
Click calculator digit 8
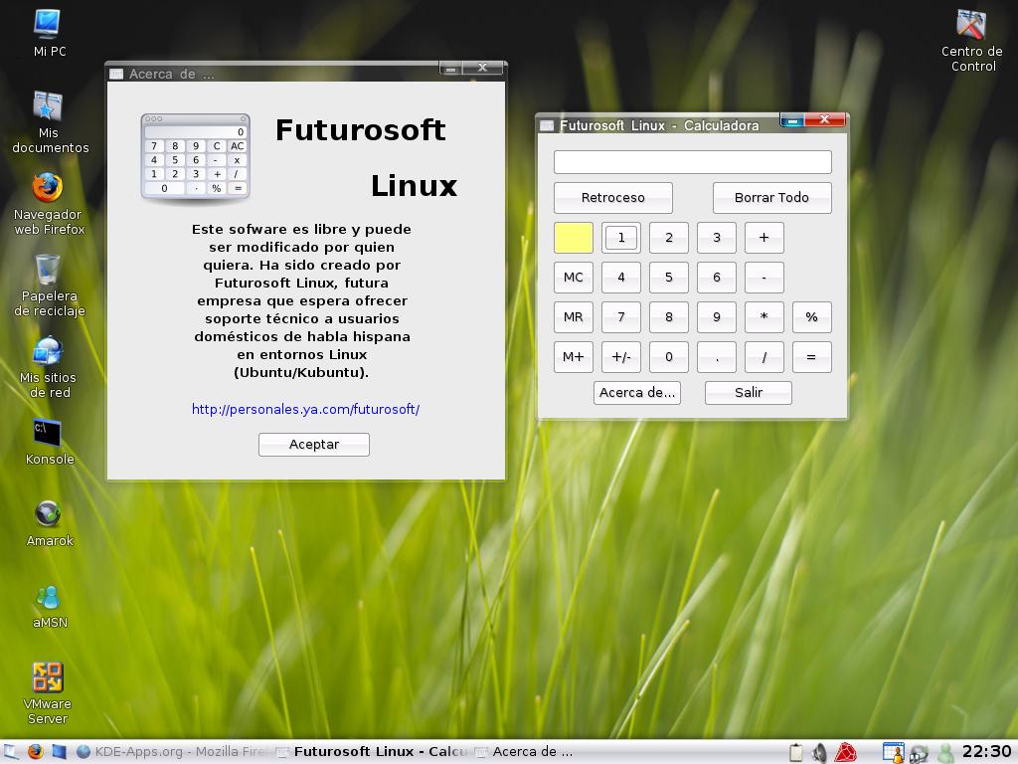pos(669,317)
